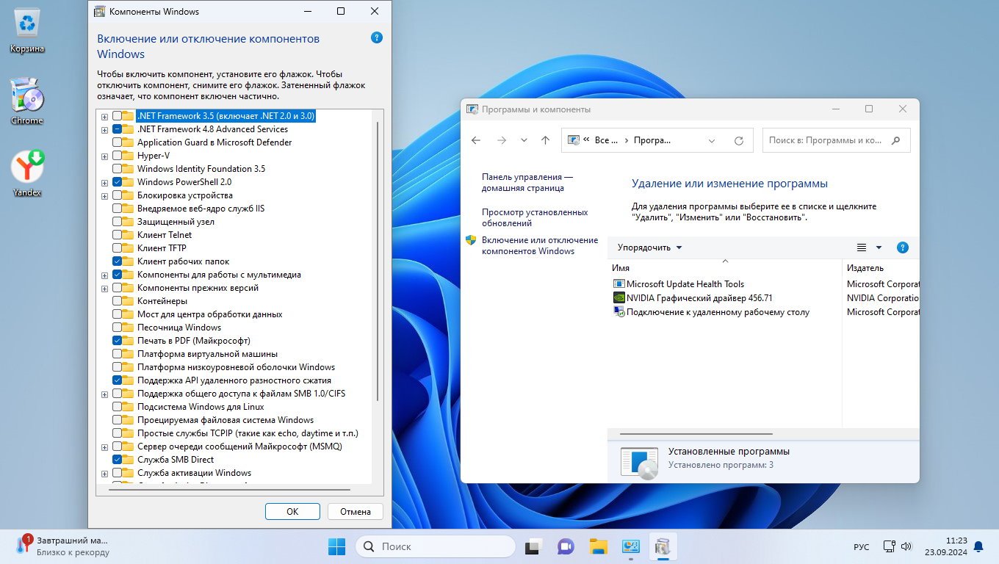Click the Up arrow navigation button
This screenshot has width=999, height=564.
point(545,140)
